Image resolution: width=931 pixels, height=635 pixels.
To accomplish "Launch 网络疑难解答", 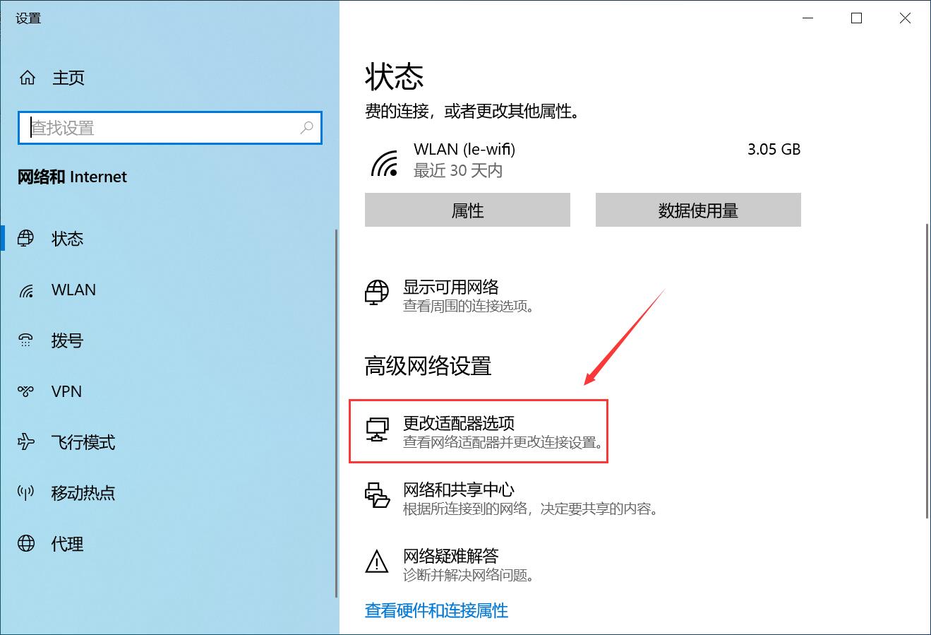I will 451,556.
